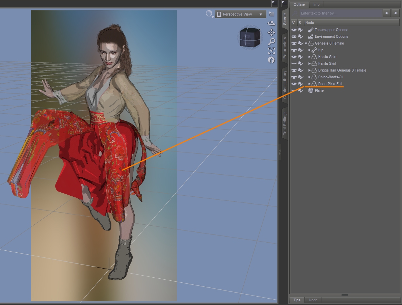Click the Hip bone icon
The image size is (402, 305).
coord(314,50)
